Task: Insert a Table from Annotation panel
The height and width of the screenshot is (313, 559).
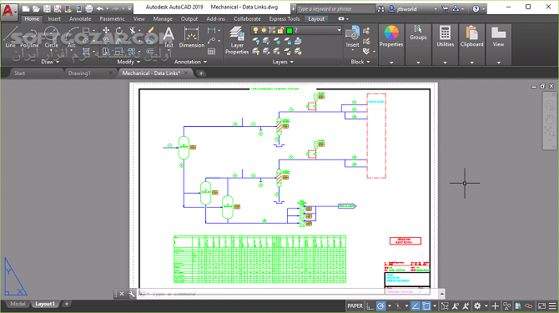Action: click(x=211, y=52)
